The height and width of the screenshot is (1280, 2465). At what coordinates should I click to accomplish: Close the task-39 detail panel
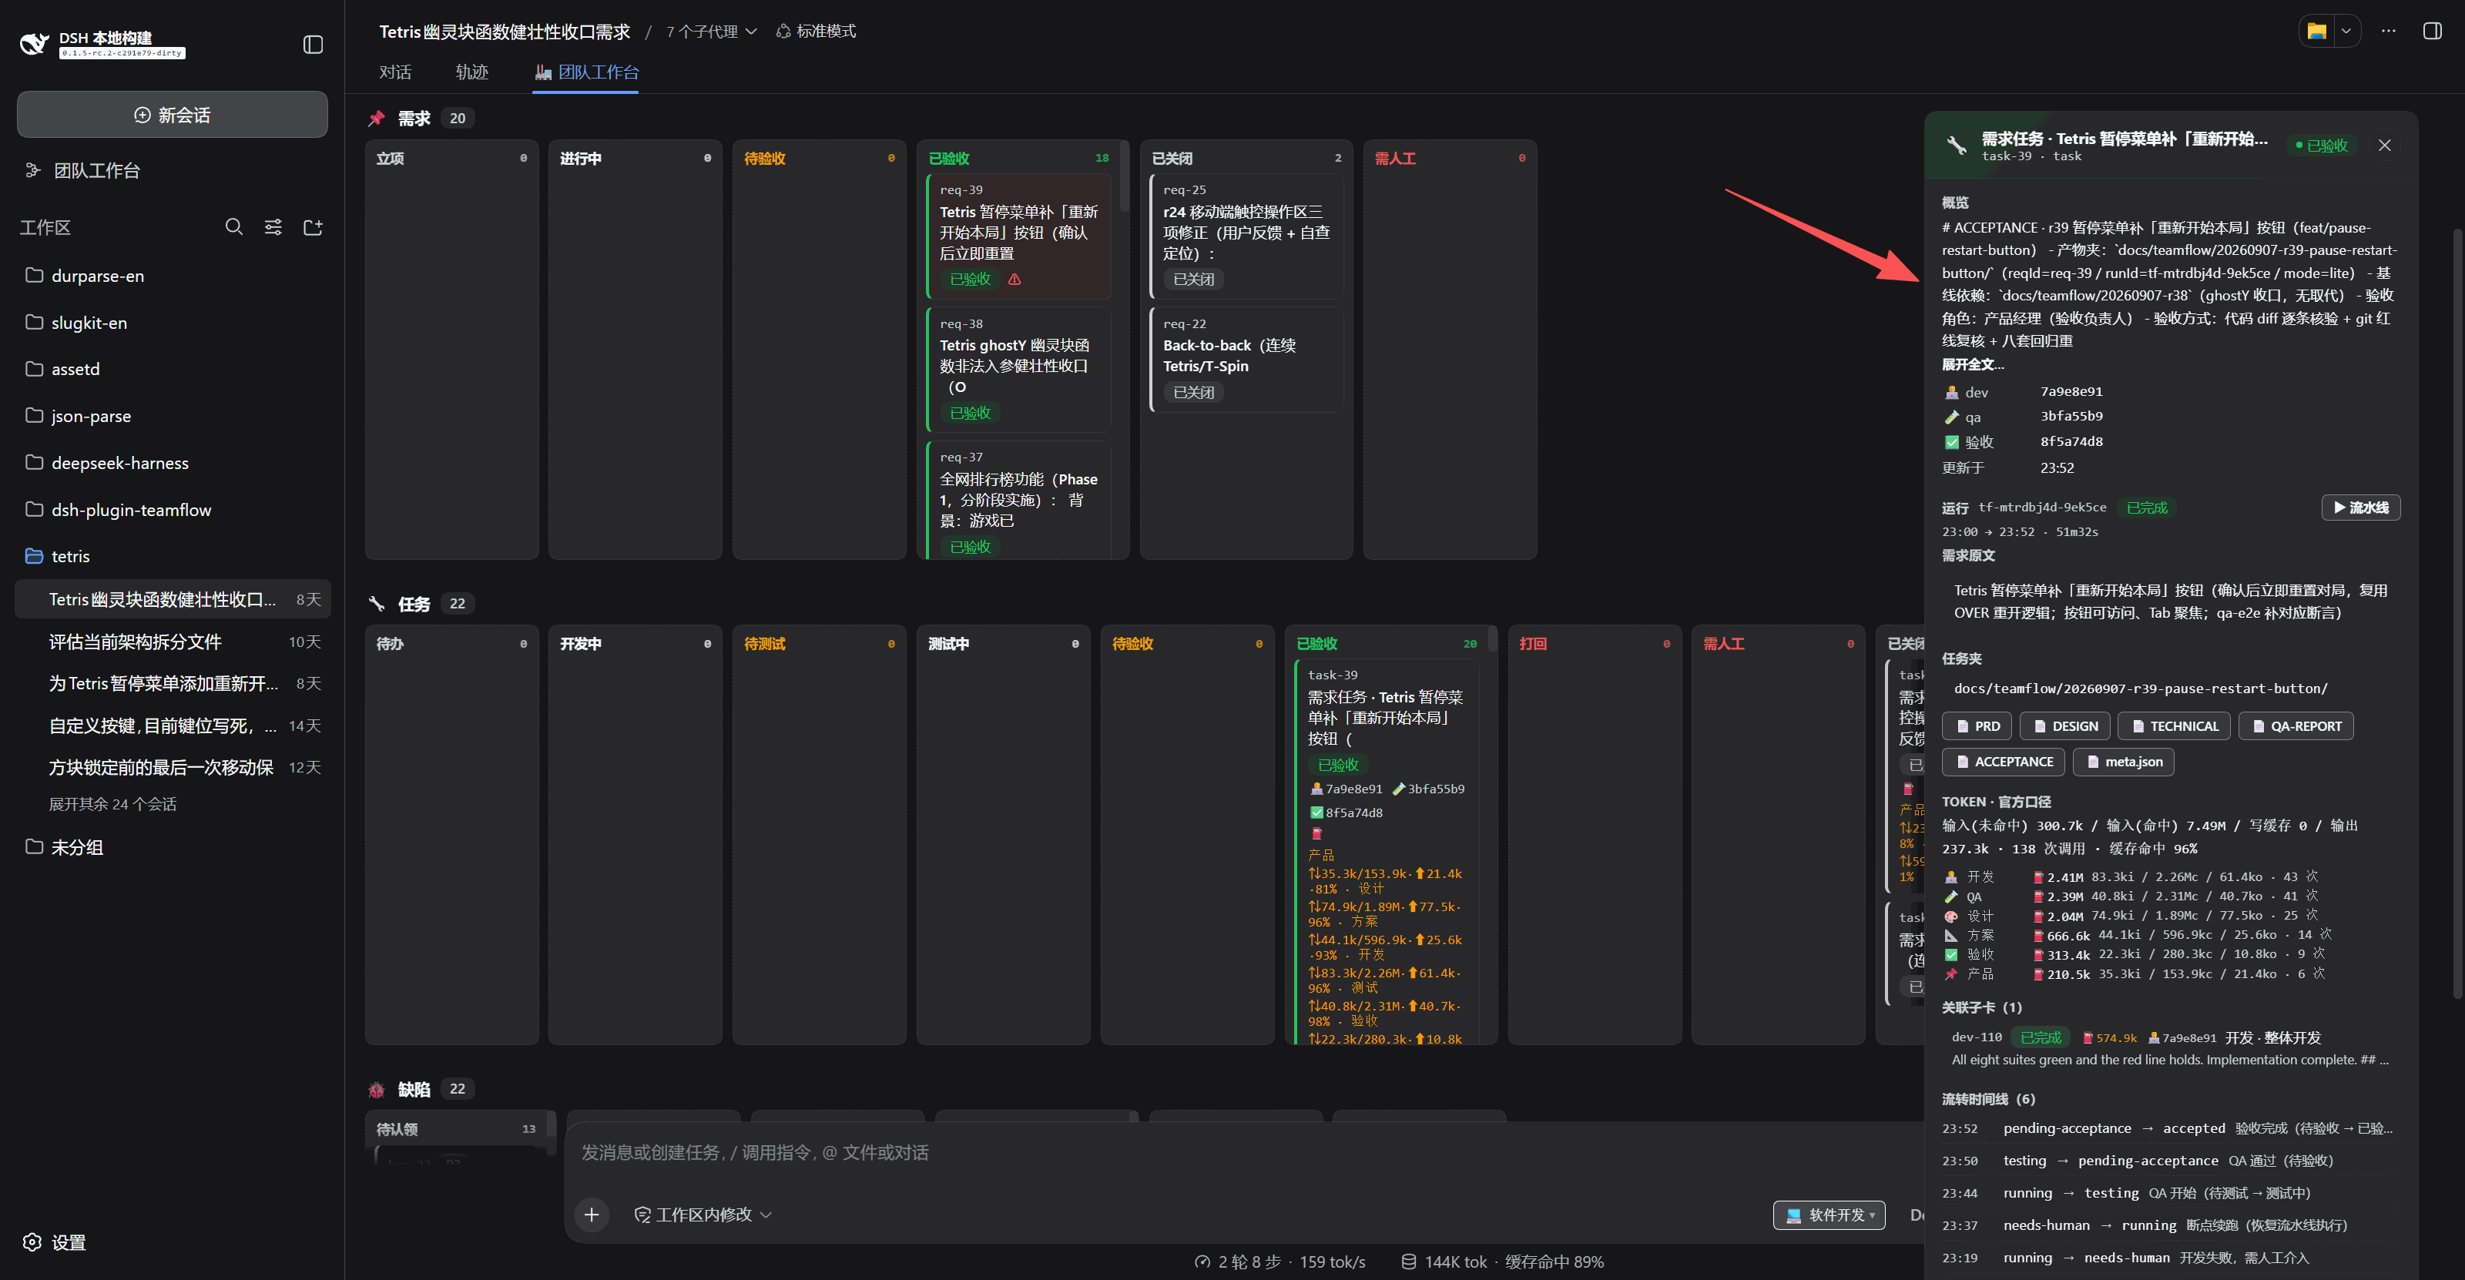(x=2383, y=146)
